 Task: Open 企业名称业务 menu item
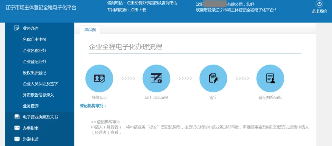(x=34, y=51)
